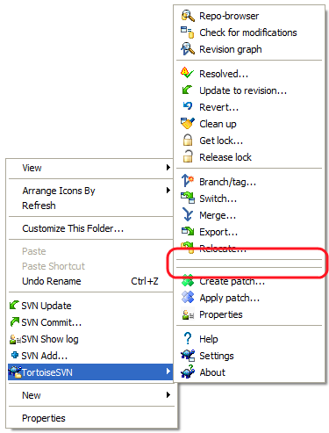Expand the Arrange Icons By submenu arrow

(x=168, y=190)
